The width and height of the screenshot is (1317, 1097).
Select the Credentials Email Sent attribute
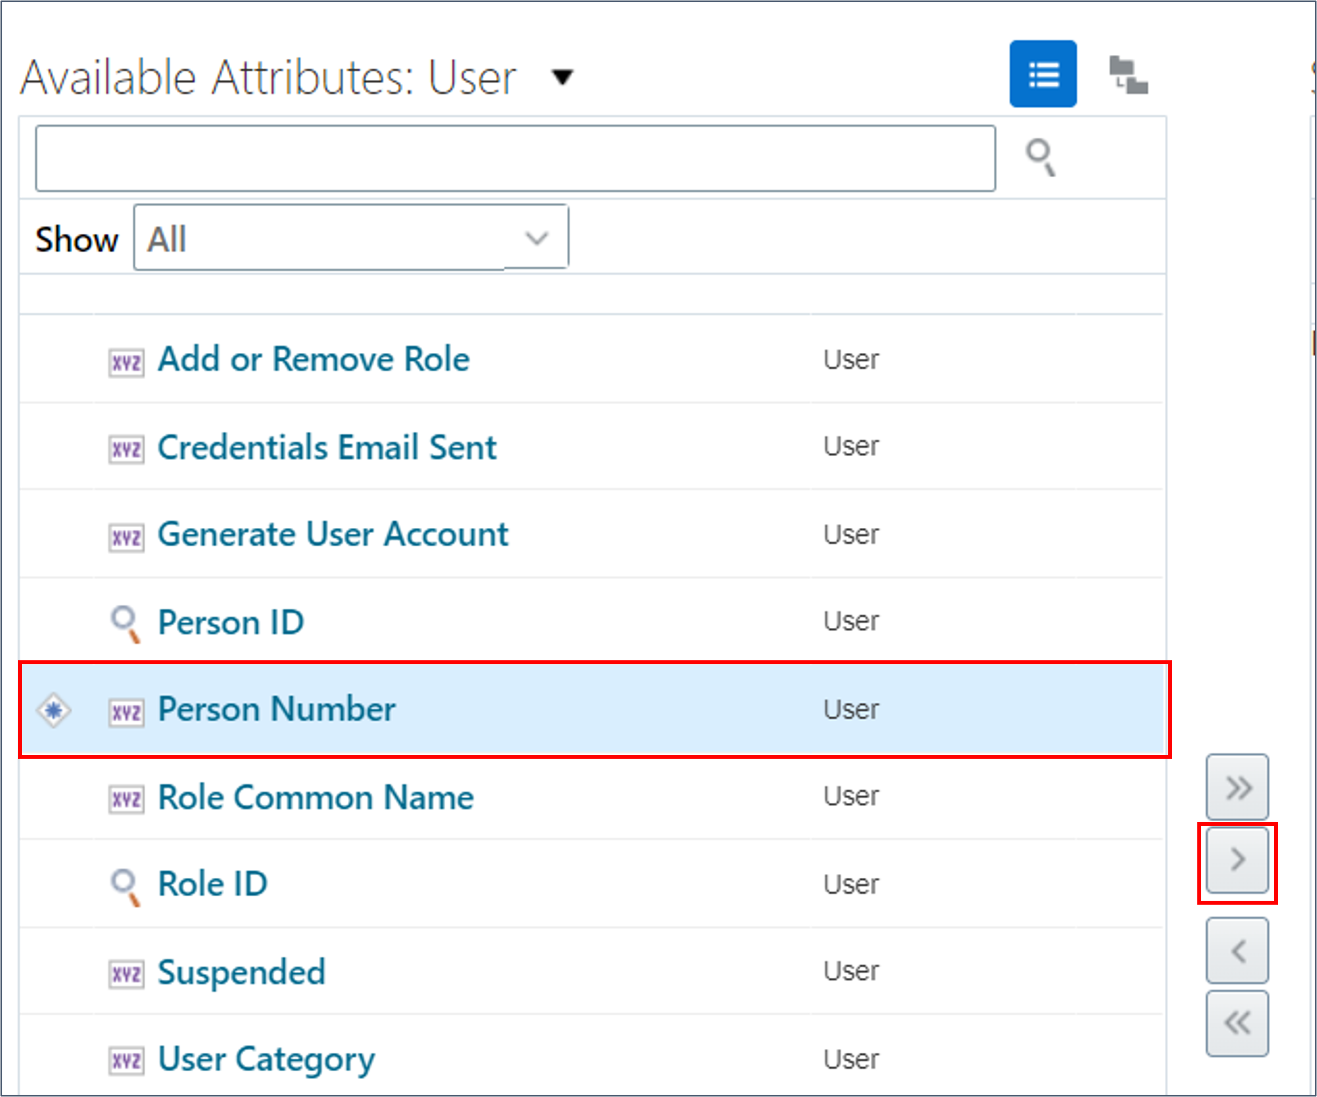(x=327, y=447)
